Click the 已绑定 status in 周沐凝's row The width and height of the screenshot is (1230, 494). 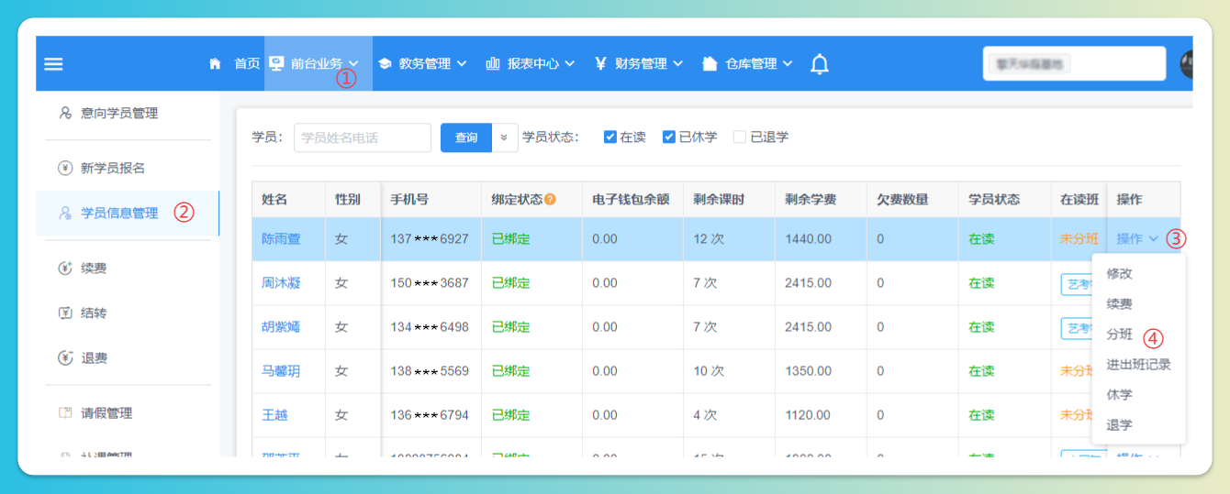coord(510,282)
